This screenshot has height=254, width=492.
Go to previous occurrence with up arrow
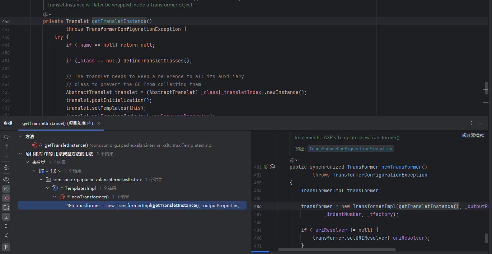[x=6, y=146]
